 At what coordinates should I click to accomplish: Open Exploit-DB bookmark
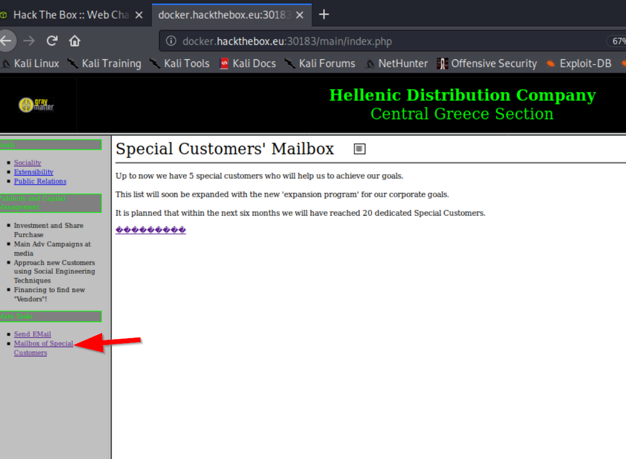coord(579,64)
